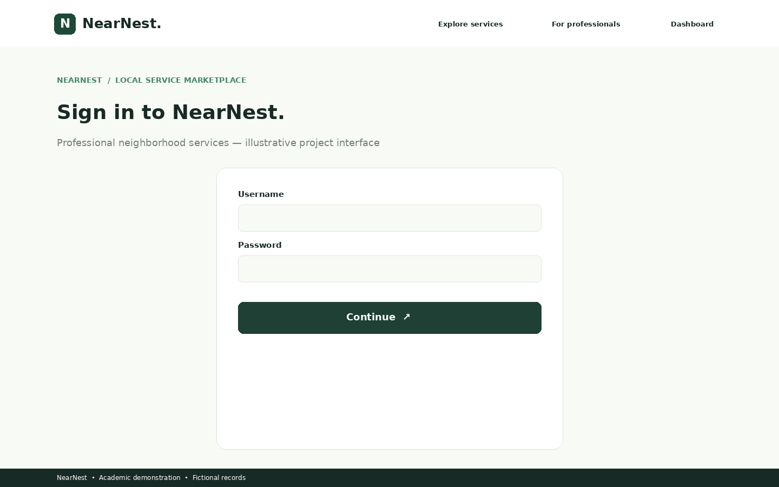779x487 pixels.
Task: Open the Explore services menu item
Action: [471, 24]
